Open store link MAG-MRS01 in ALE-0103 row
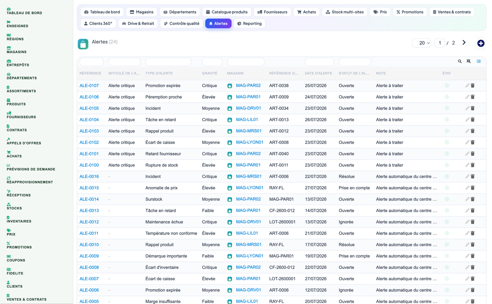 coord(249,131)
